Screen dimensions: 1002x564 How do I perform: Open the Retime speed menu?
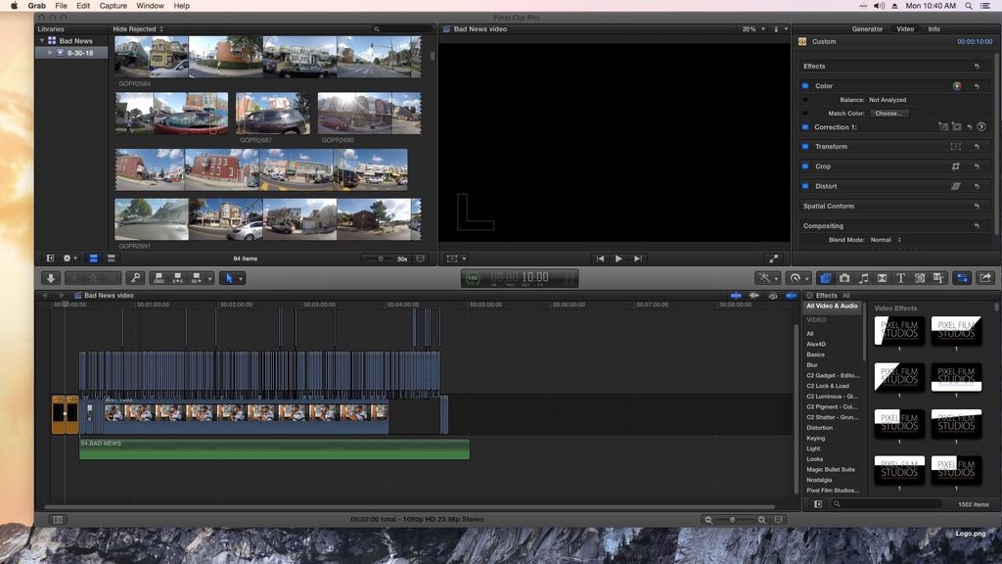(797, 278)
